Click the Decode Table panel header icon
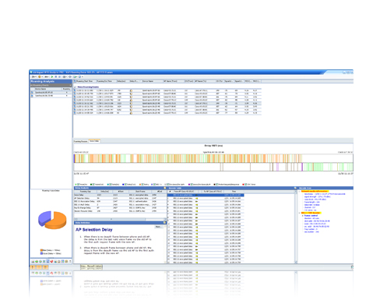The width and height of the screenshot is (380, 300). pyautogui.click(x=295, y=188)
